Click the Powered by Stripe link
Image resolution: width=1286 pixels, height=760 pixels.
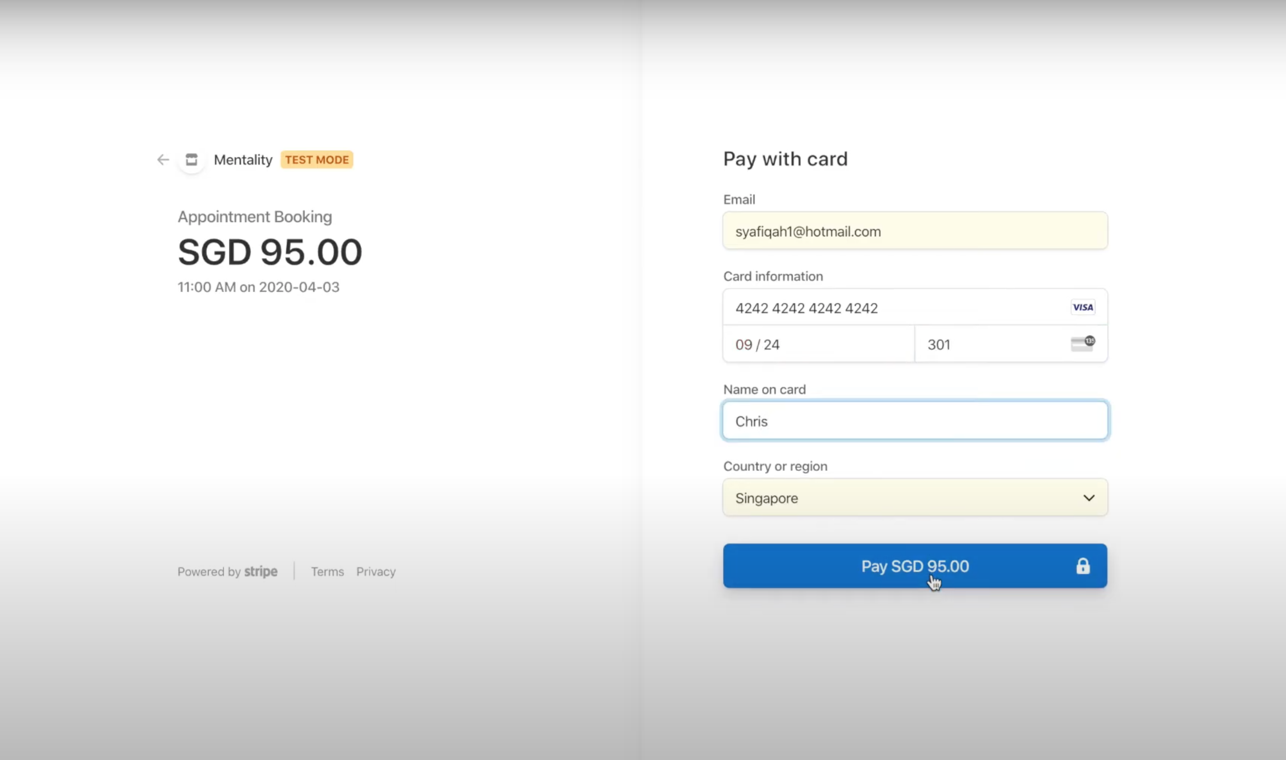click(x=227, y=571)
